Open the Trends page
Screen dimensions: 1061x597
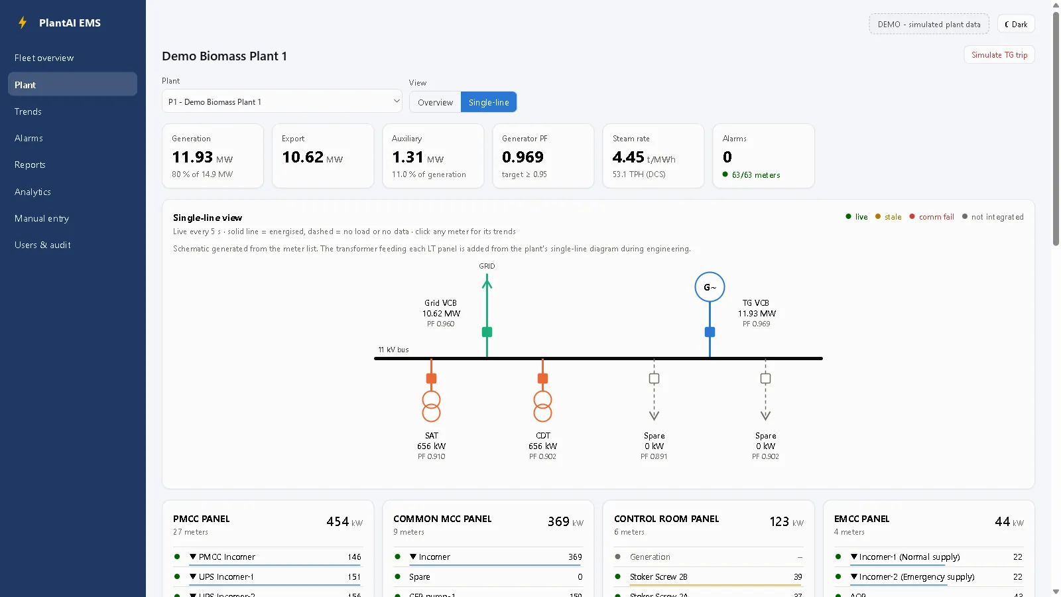point(72,111)
